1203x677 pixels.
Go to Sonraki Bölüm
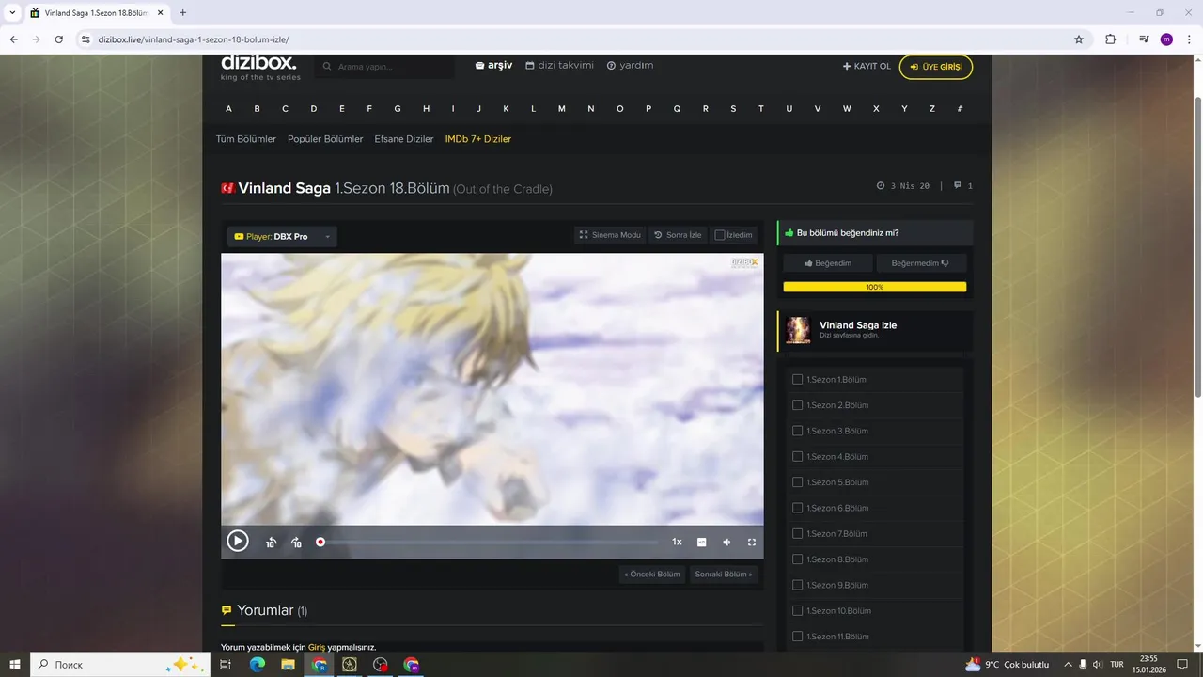[723, 574]
